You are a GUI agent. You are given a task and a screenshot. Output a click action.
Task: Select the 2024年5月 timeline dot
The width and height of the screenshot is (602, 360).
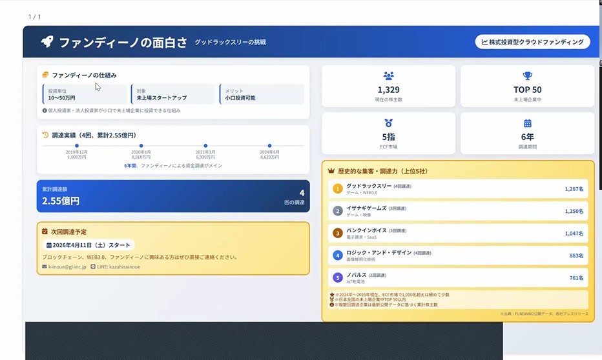coord(269,146)
